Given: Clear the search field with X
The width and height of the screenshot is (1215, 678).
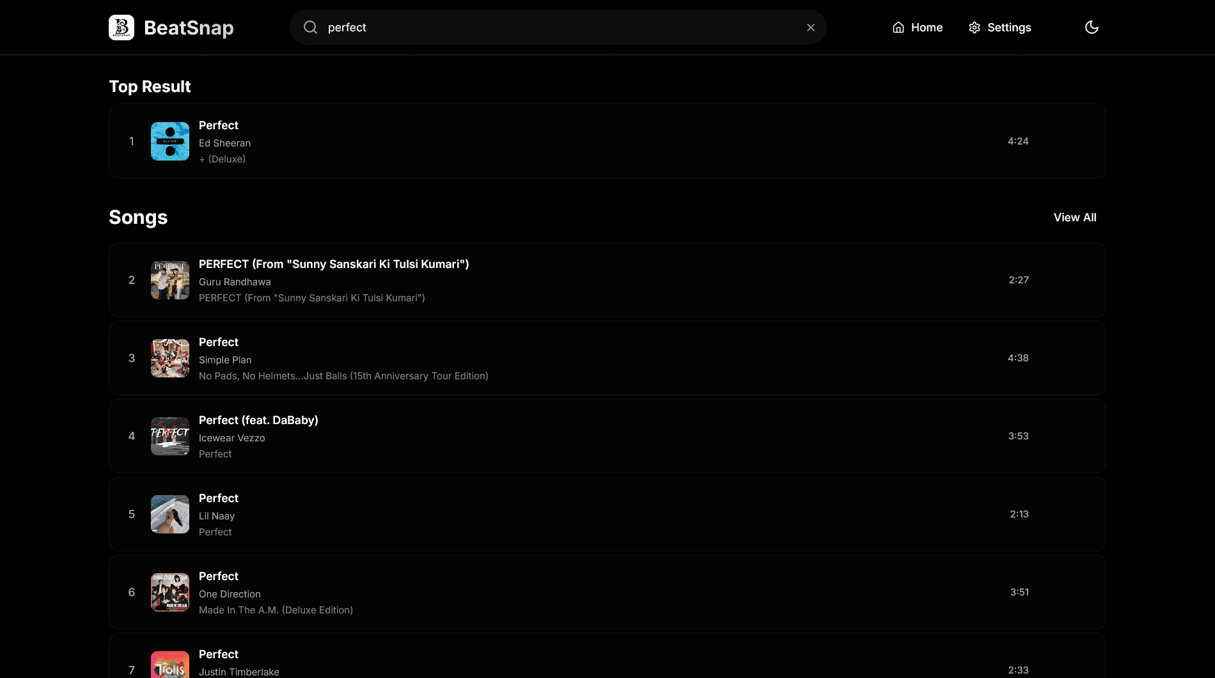Looking at the screenshot, I should point(810,28).
